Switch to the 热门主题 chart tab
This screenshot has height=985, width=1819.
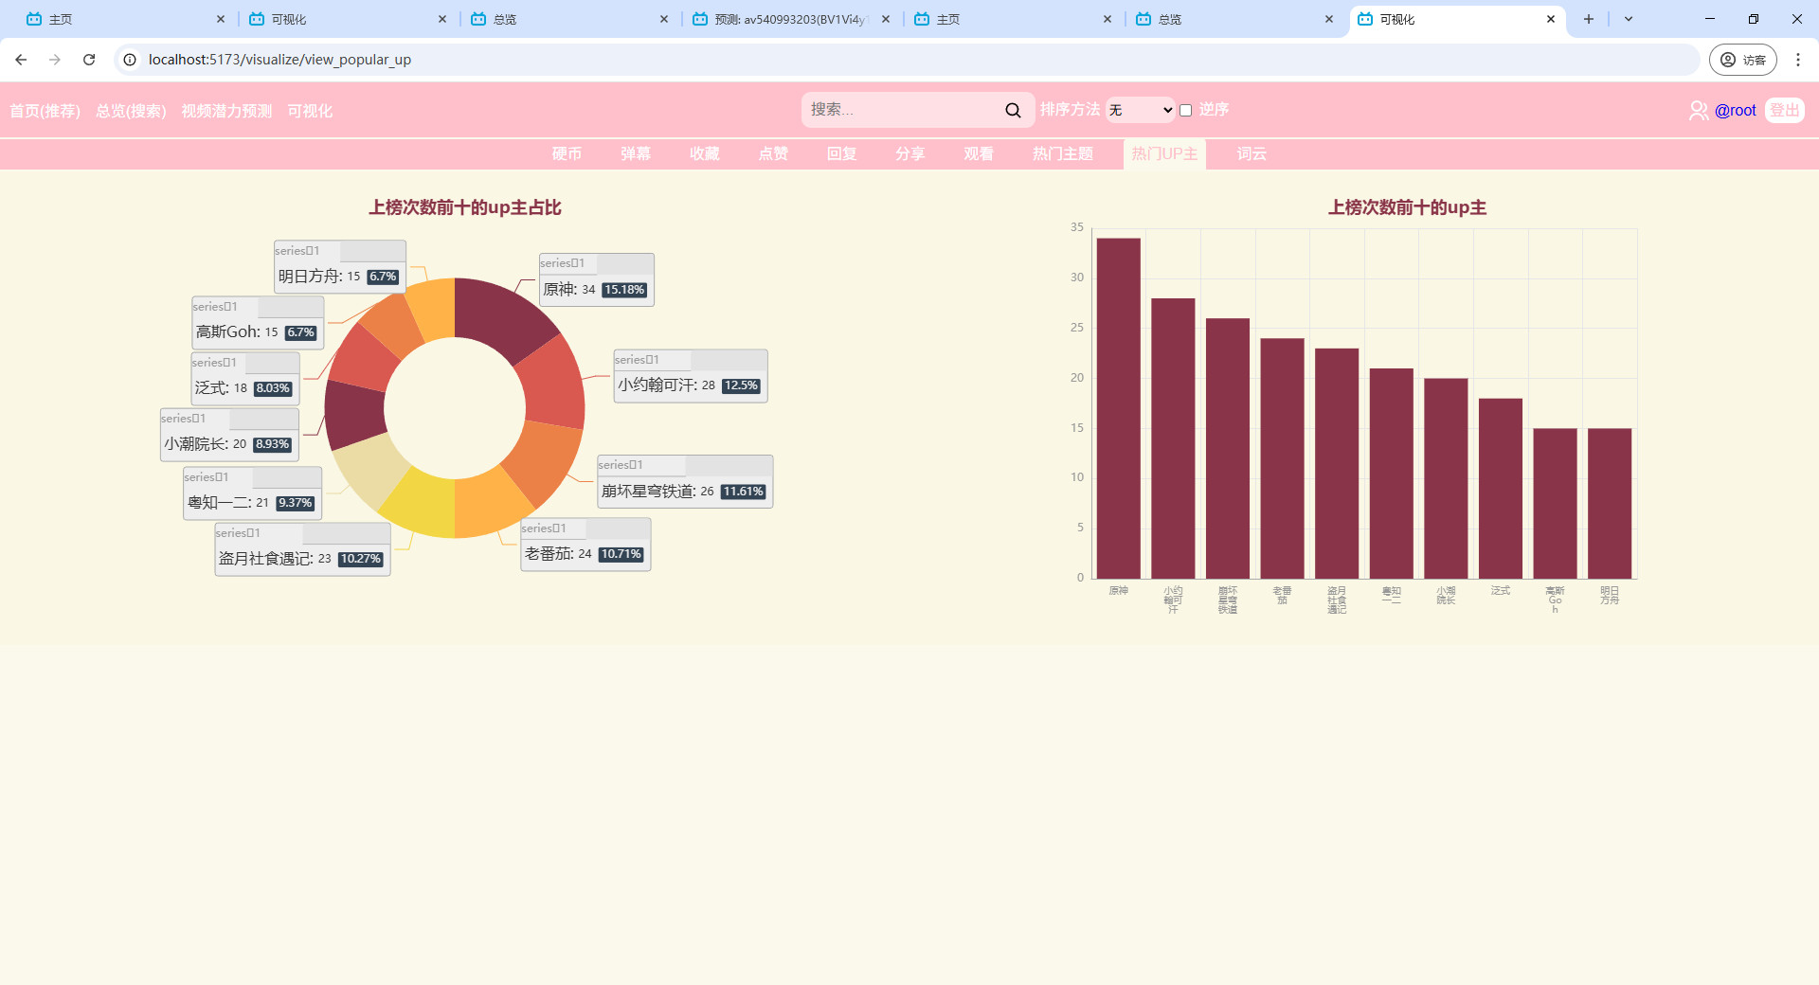click(x=1063, y=153)
